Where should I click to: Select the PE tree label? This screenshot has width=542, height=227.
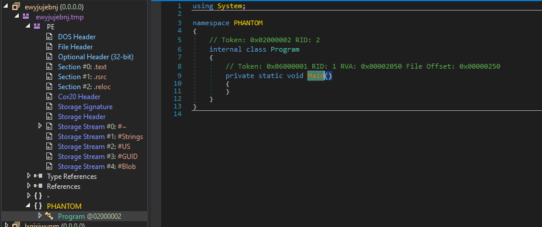click(50, 26)
